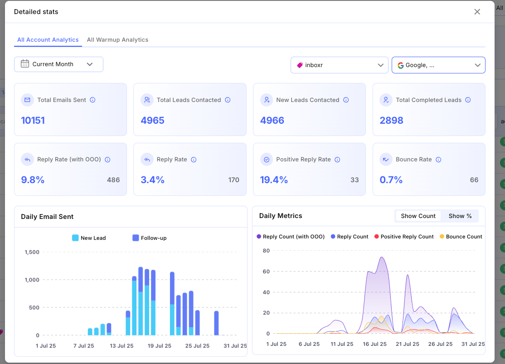
Task: Select the All Account Analytics tab
Action: click(48, 40)
